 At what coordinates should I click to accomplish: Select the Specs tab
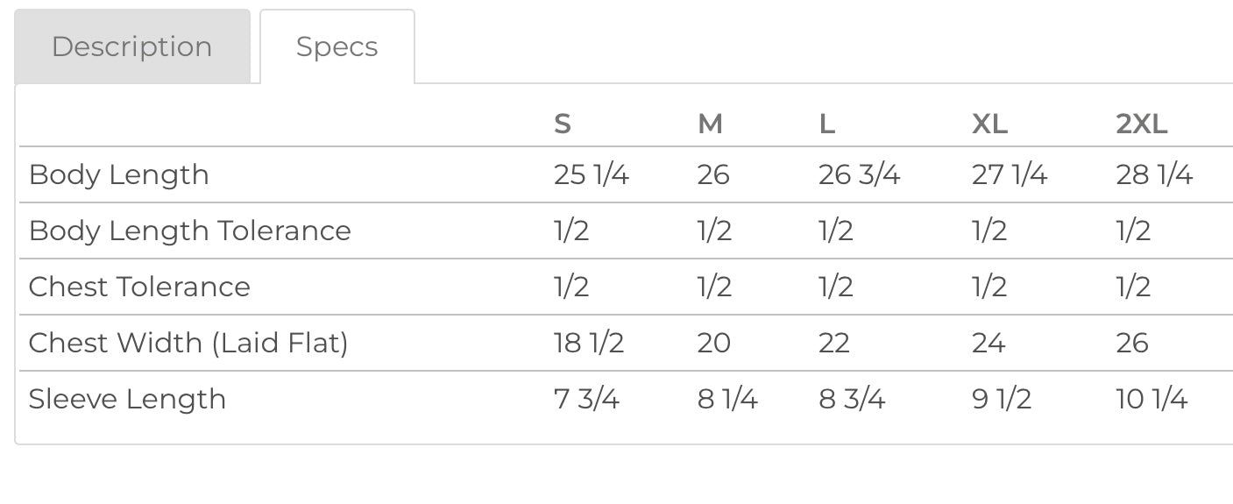[x=337, y=46]
